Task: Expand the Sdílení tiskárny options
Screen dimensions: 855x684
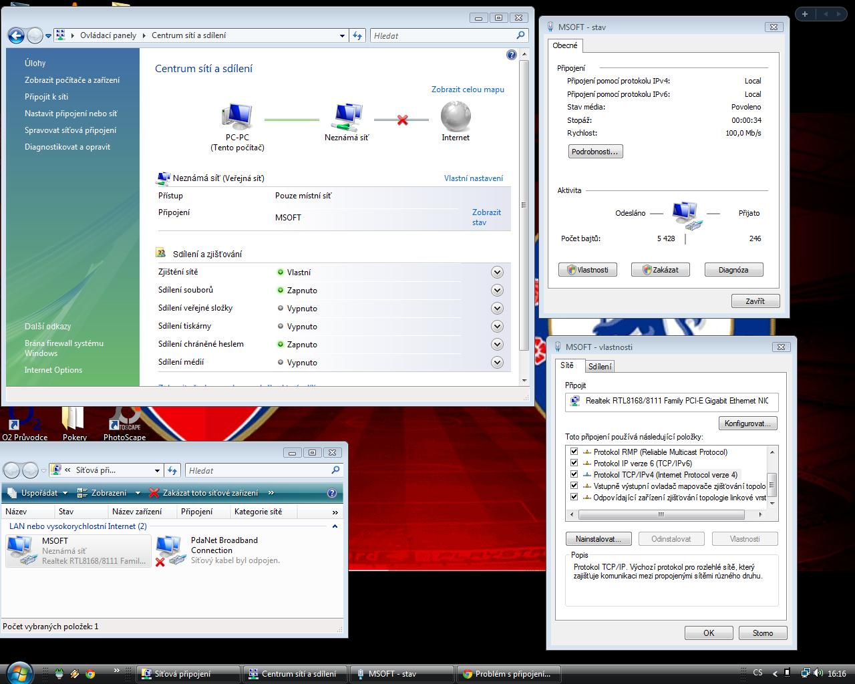Action: coord(496,326)
